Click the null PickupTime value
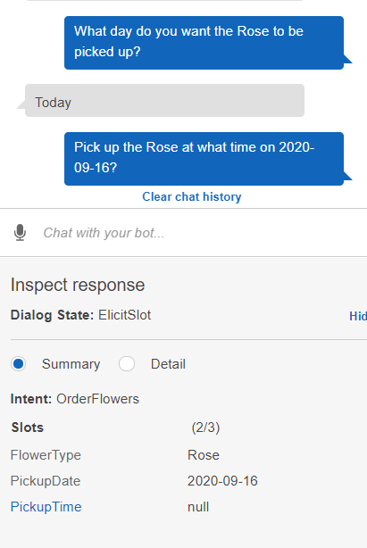 coord(198,507)
